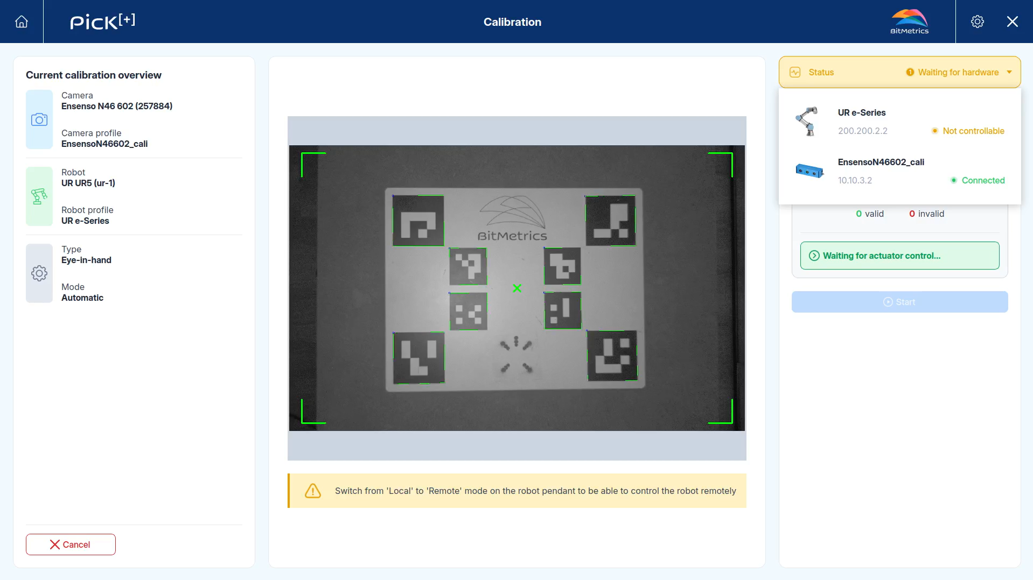Image resolution: width=1033 pixels, height=580 pixels.
Task: Click the green robot arm icon
Action: tap(39, 196)
